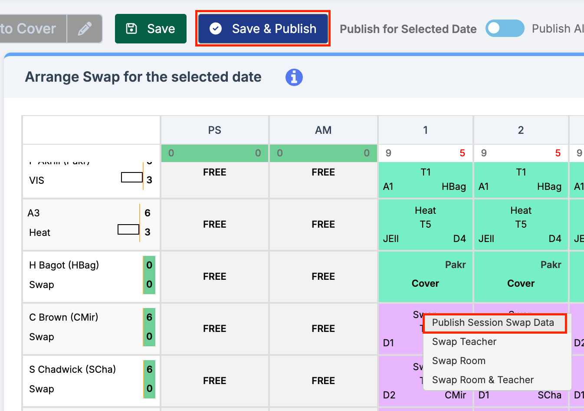Click S Chadwick (SCha) row label
This screenshot has height=411, width=584.
pos(72,369)
